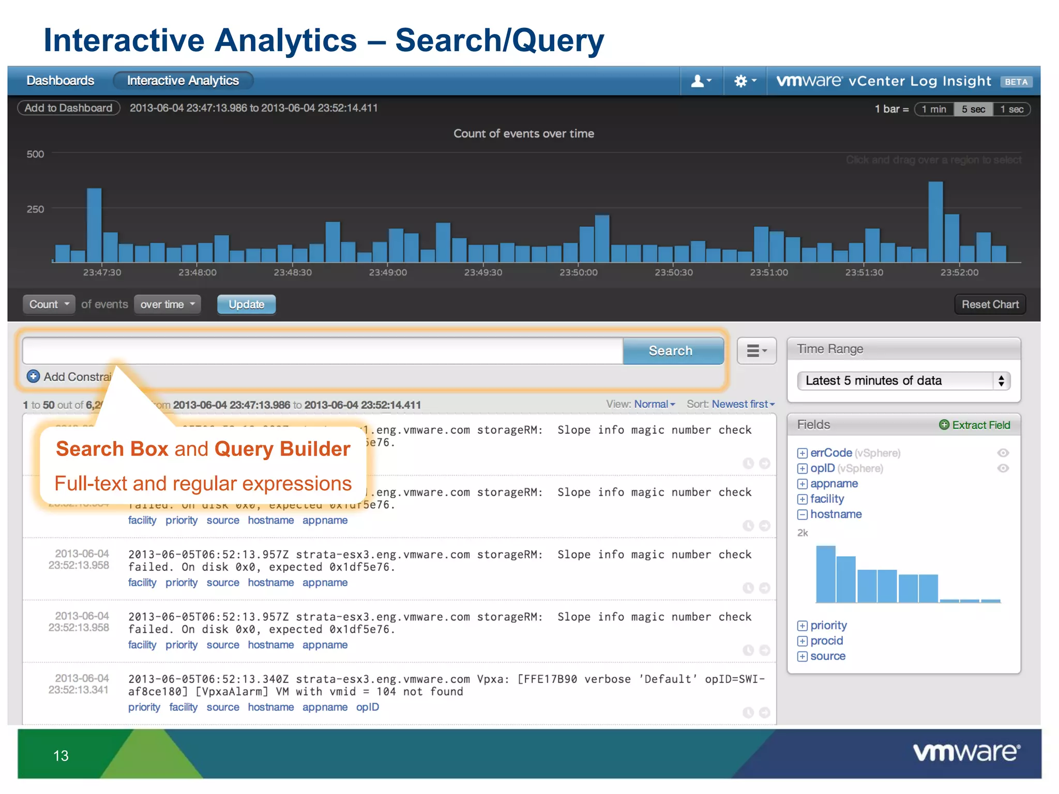Click the Add Constraint plus icon
Image resolution: width=1059 pixels, height=794 pixels.
coord(33,376)
